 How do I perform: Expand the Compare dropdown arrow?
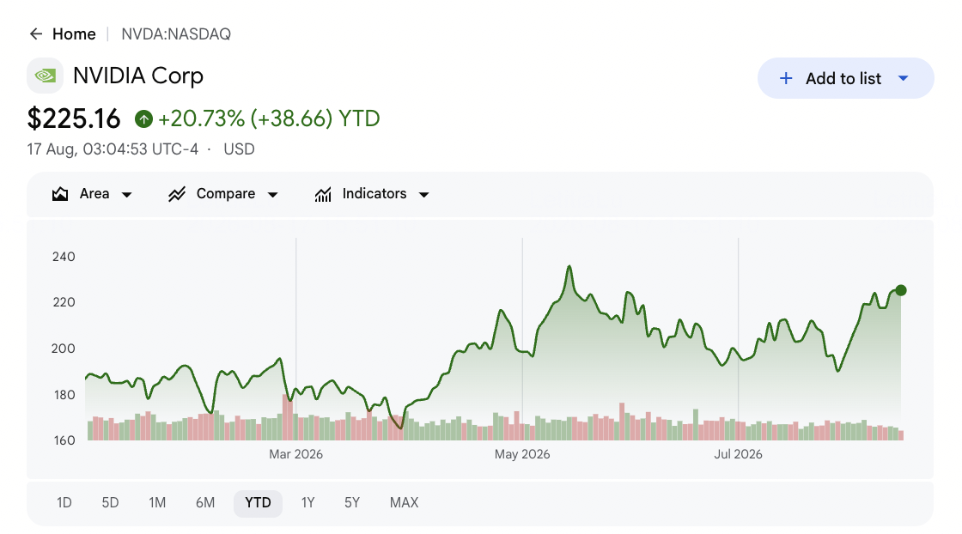pos(273,195)
